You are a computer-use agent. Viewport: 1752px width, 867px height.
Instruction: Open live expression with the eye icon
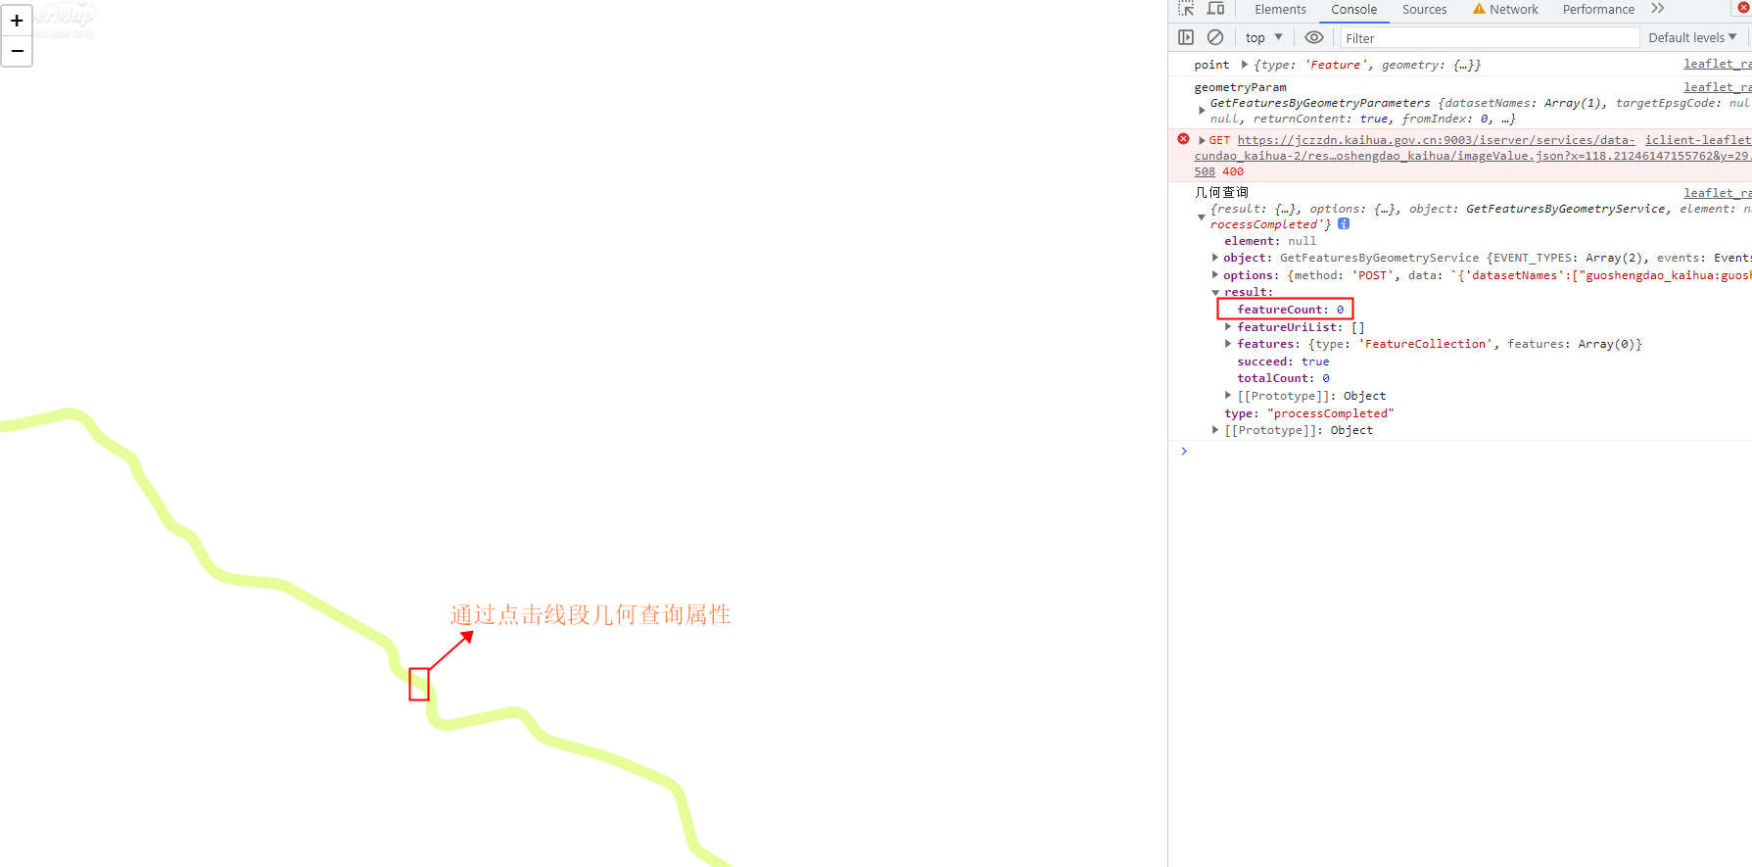click(x=1314, y=37)
